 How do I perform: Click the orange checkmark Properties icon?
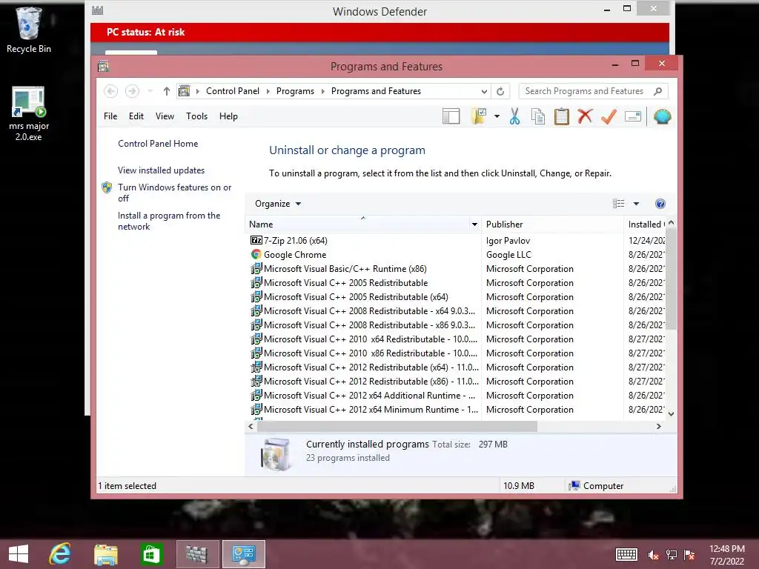[609, 116]
